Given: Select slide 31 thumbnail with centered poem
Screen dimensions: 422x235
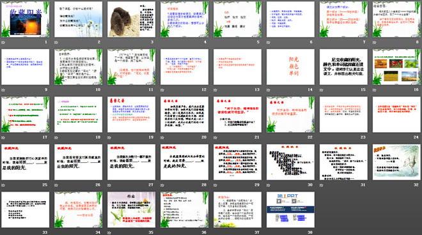Looking at the screenshot, I should [343, 162].
